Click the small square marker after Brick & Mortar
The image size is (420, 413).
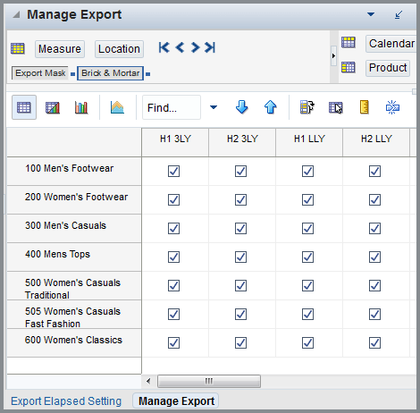click(147, 74)
